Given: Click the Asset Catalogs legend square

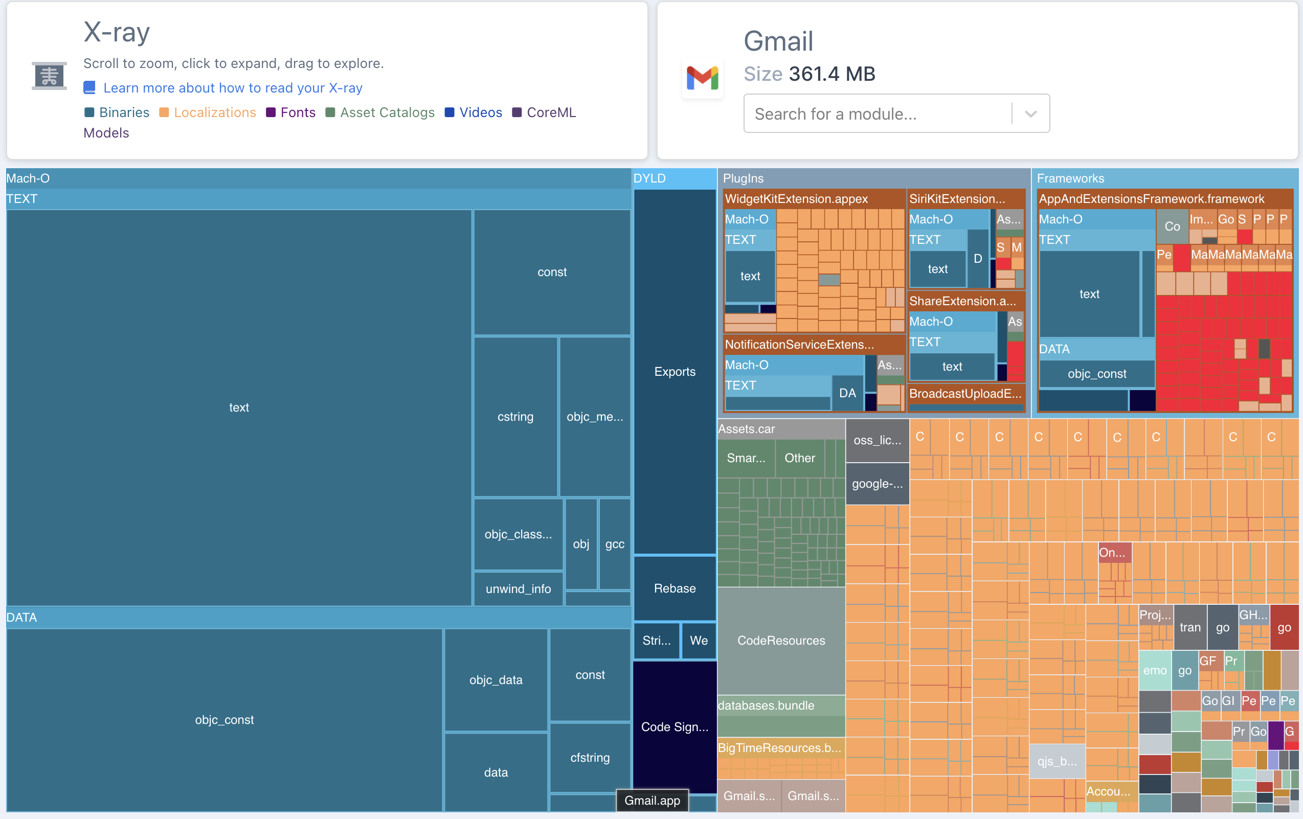Looking at the screenshot, I should click(x=330, y=112).
